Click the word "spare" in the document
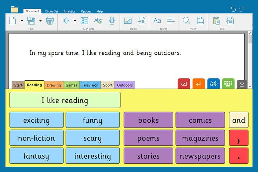Image resolution: width=258 pixels, height=172 pixels. 56,53
